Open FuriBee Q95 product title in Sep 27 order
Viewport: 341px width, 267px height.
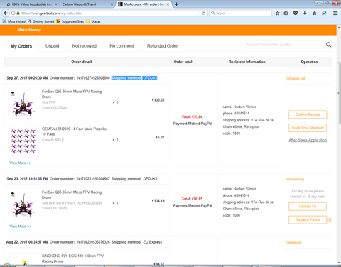click(72, 94)
